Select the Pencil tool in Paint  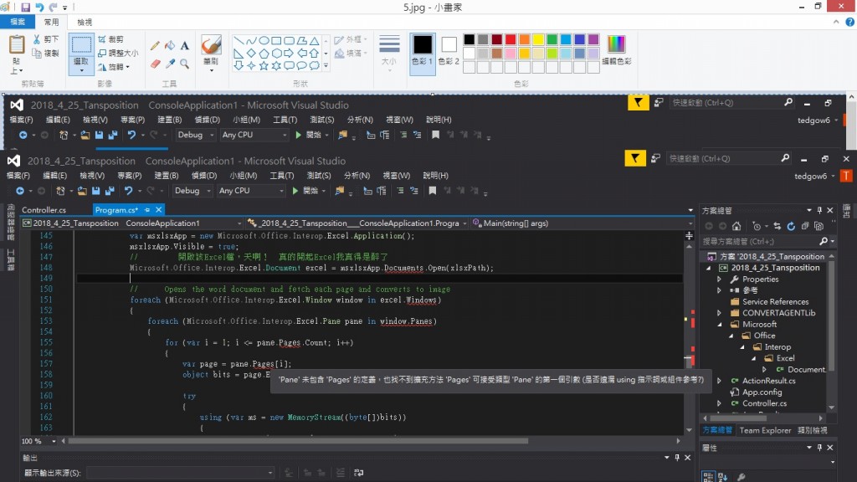point(155,45)
